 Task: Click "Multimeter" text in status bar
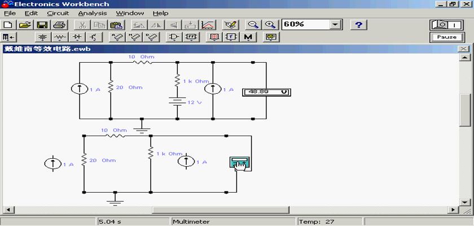coord(191,222)
